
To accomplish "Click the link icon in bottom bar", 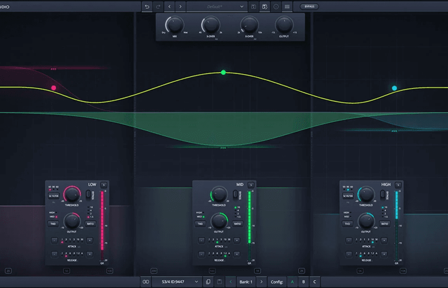I will click(x=146, y=282).
